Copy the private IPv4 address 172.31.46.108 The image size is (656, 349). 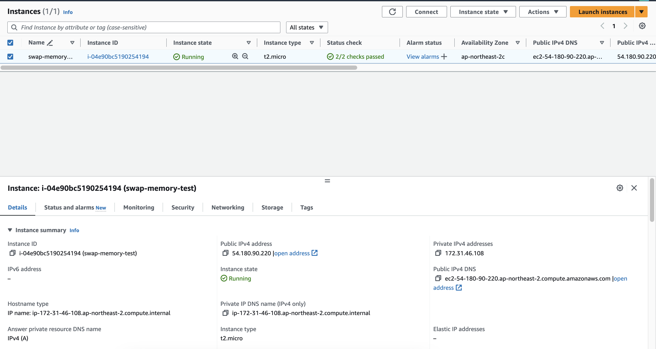(x=438, y=253)
